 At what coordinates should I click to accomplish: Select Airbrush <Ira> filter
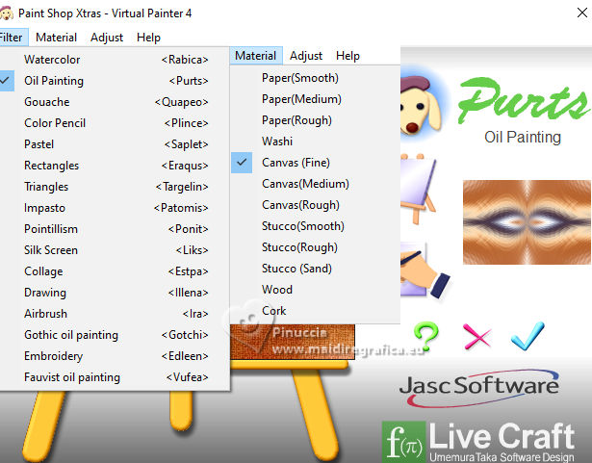[x=115, y=314]
